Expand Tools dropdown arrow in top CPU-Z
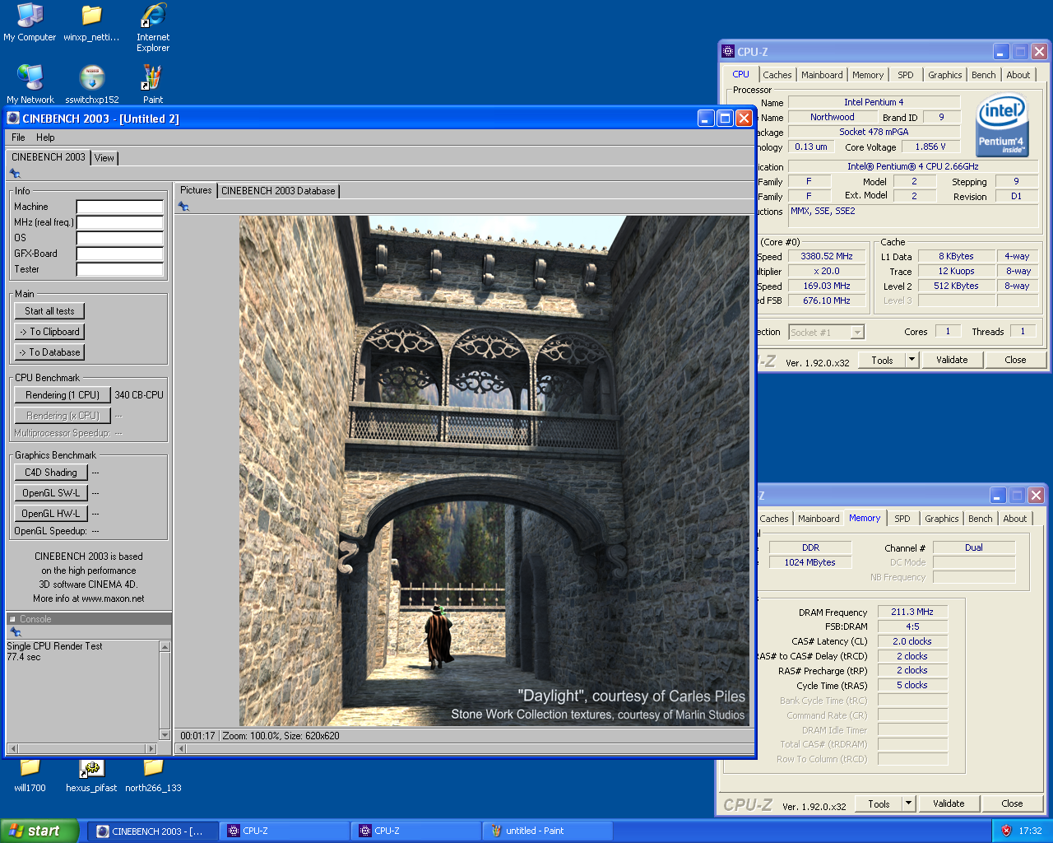 click(x=912, y=360)
